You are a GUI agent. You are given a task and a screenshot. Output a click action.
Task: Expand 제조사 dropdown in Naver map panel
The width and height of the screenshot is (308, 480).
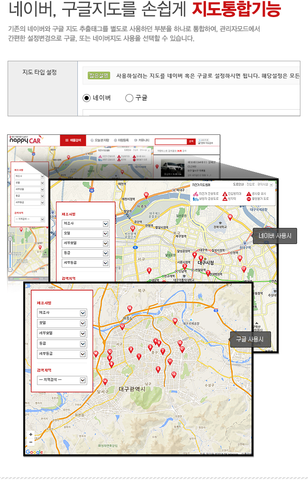click(85, 224)
